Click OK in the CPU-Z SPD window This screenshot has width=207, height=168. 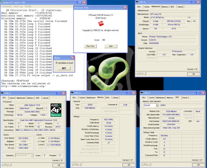coord(198,165)
